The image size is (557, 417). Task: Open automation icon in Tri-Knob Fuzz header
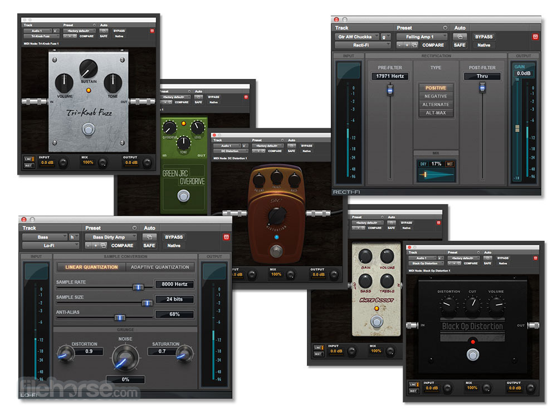coord(104,31)
